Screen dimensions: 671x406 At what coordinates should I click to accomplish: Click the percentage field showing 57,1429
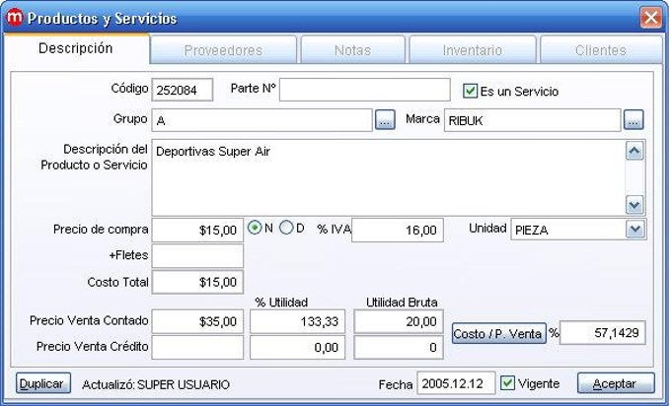[x=603, y=332]
